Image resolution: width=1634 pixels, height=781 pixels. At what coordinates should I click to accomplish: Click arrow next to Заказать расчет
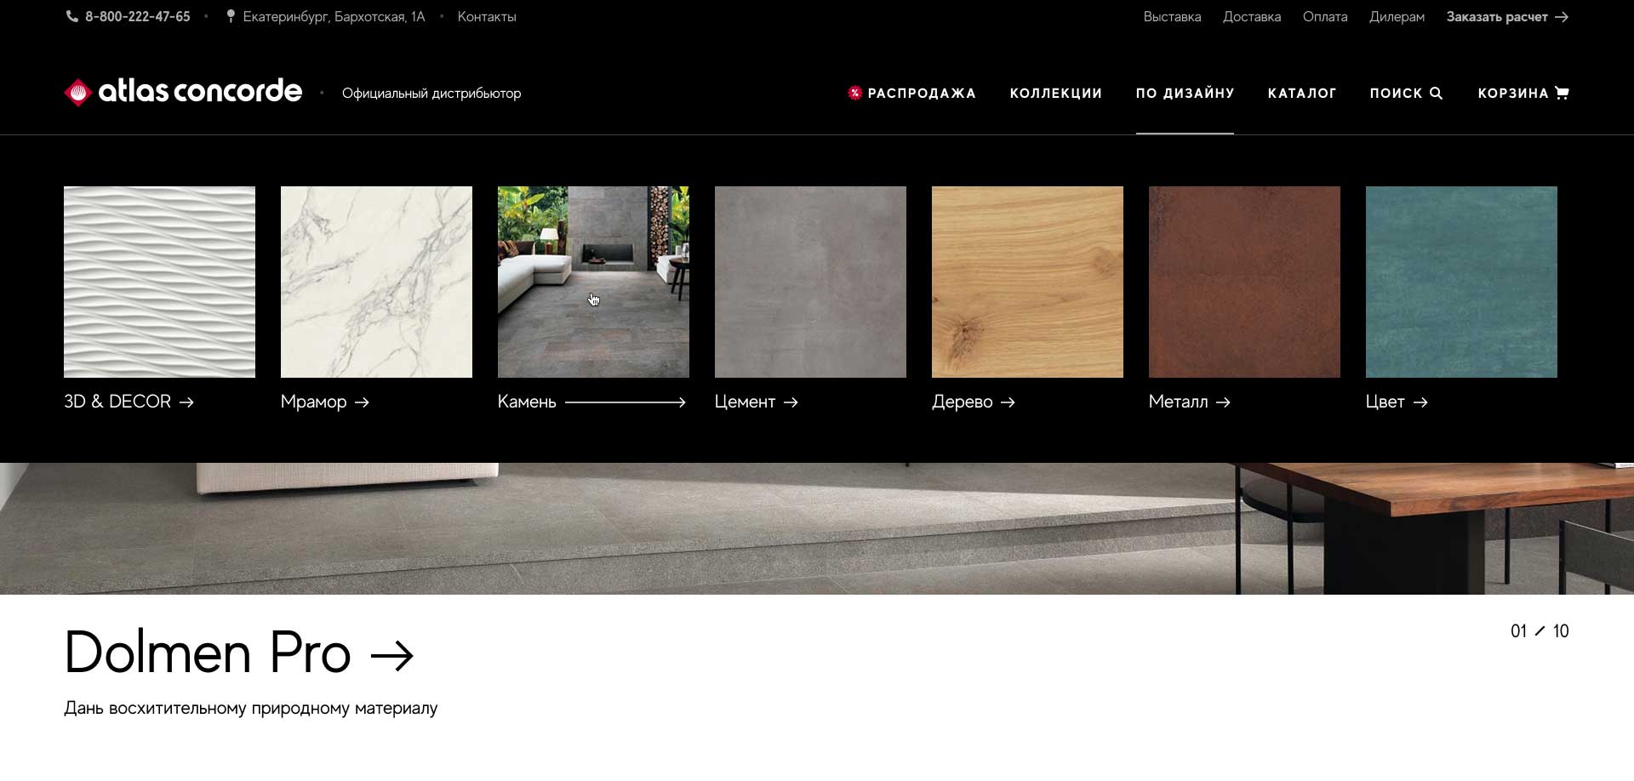pyautogui.click(x=1562, y=17)
